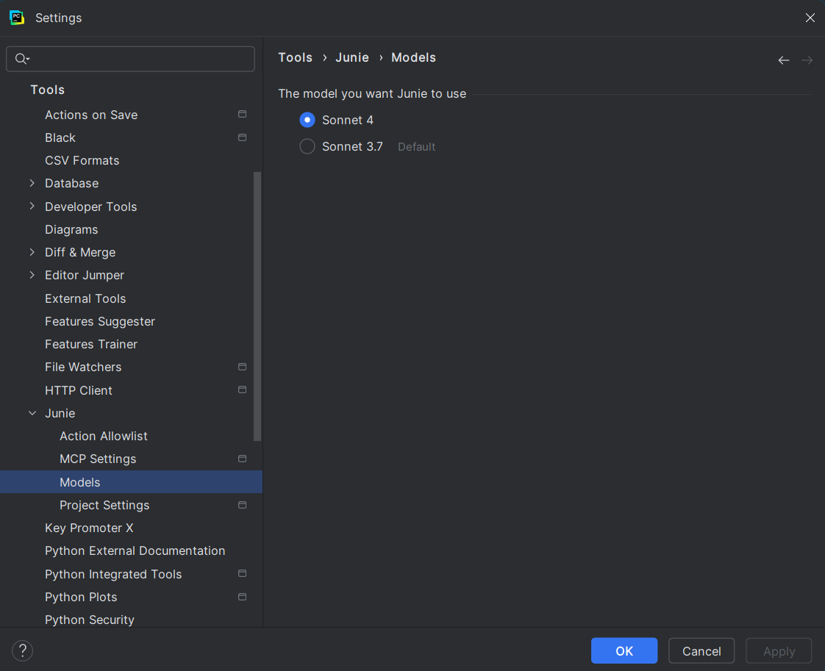Expand the Database tree node
The image size is (825, 671).
coord(32,183)
